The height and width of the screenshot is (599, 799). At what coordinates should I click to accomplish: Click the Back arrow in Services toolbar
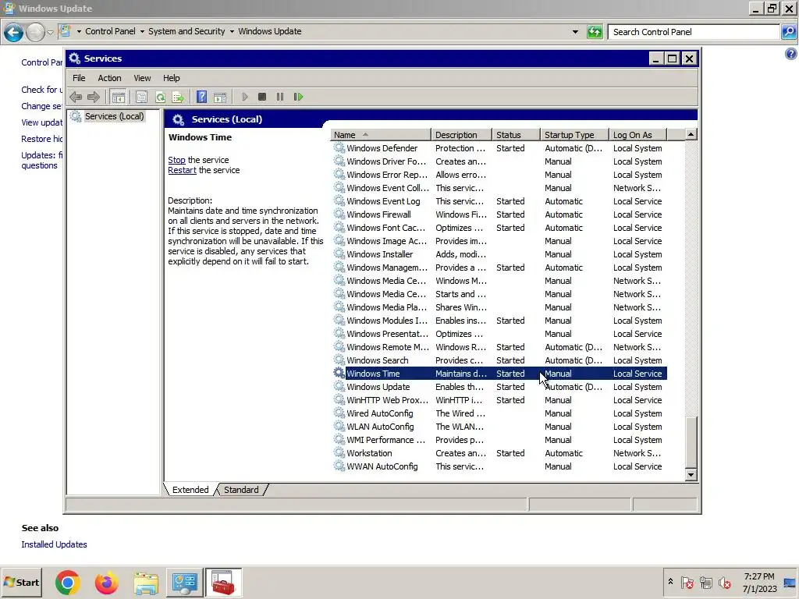point(76,97)
